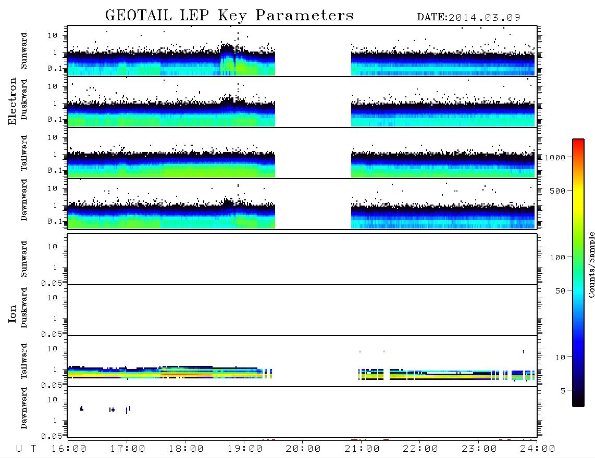
Task: Click the "22:00" time axis tick label
Action: pos(420,449)
